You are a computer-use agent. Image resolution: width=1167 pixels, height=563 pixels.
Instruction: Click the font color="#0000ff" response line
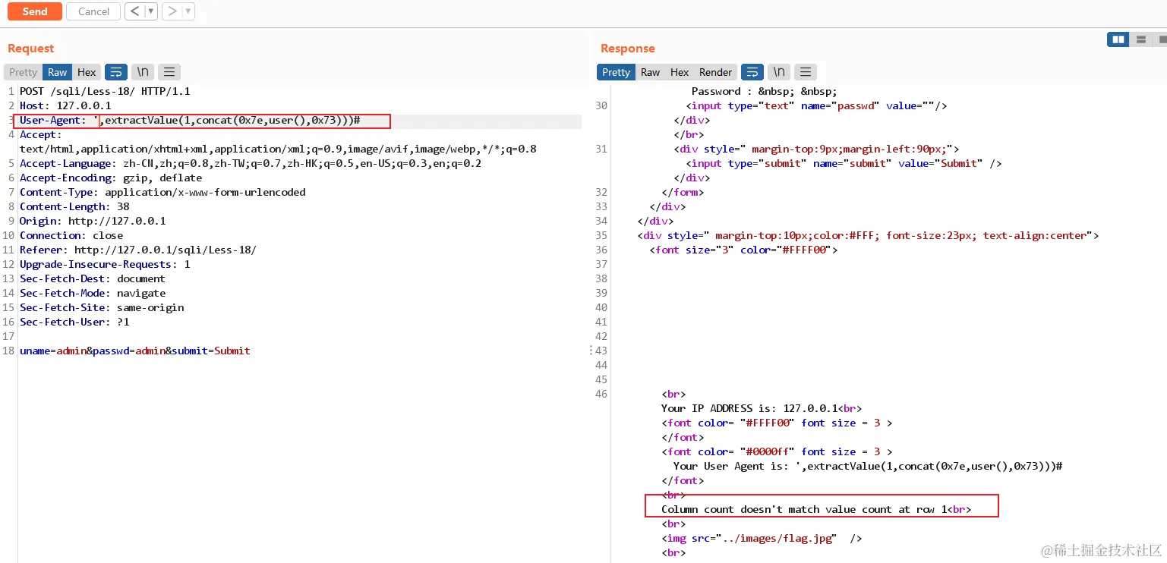pos(777,451)
